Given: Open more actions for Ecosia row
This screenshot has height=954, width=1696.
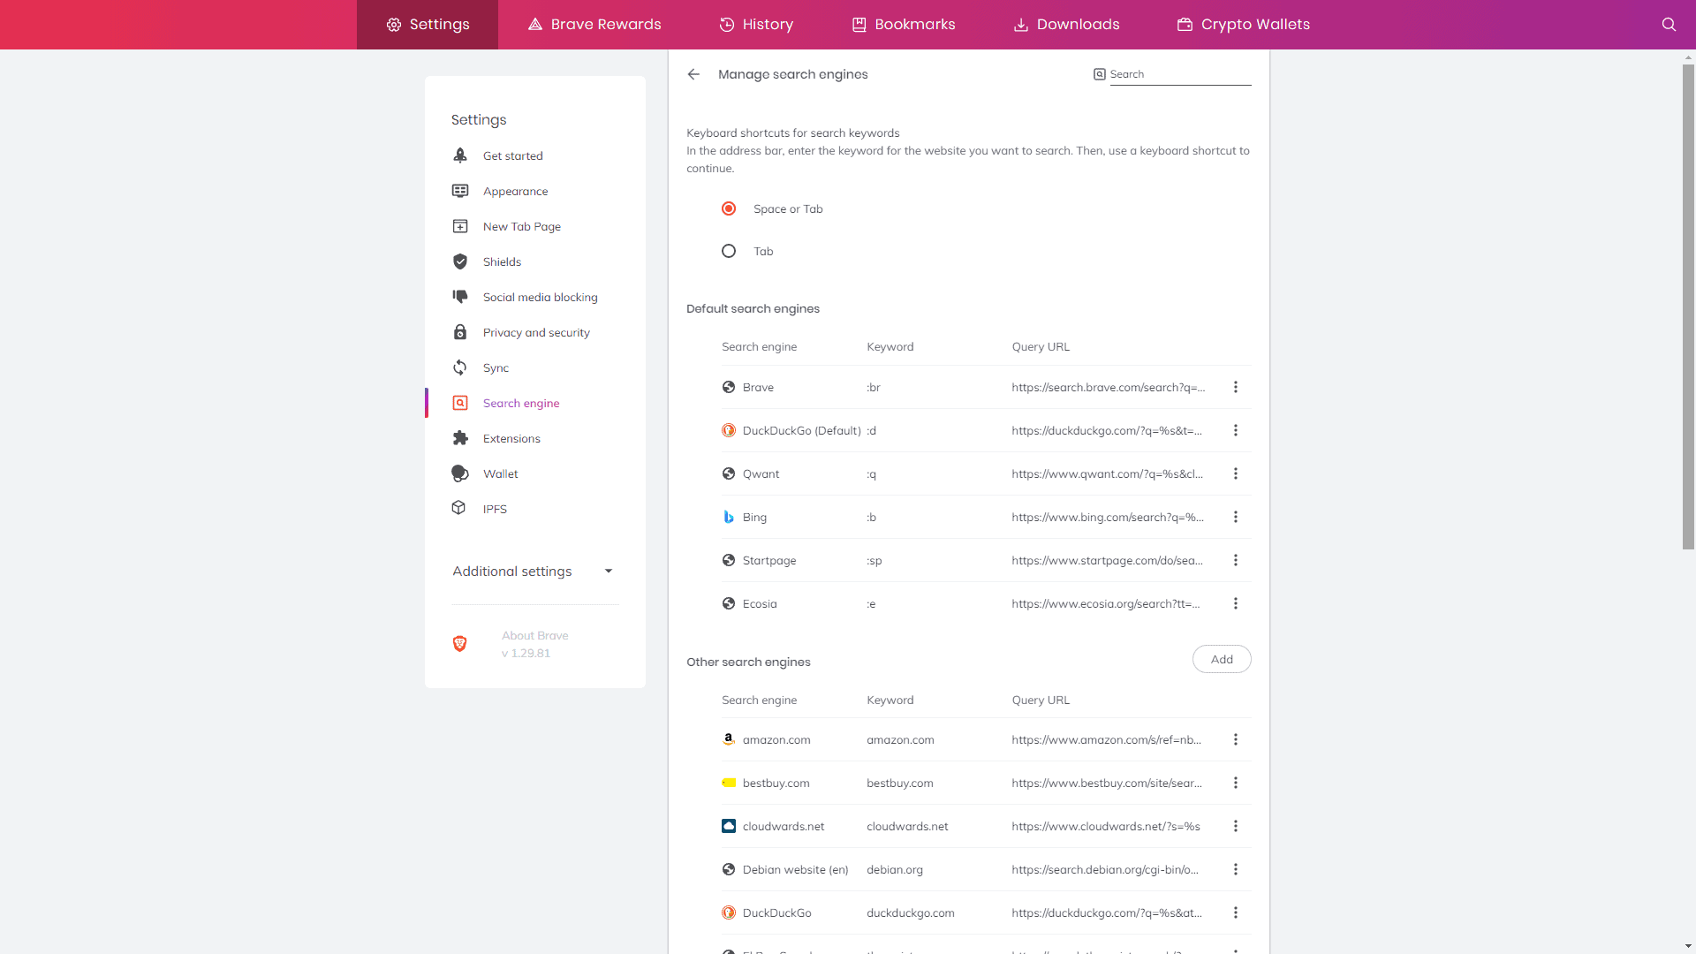Looking at the screenshot, I should (x=1236, y=603).
